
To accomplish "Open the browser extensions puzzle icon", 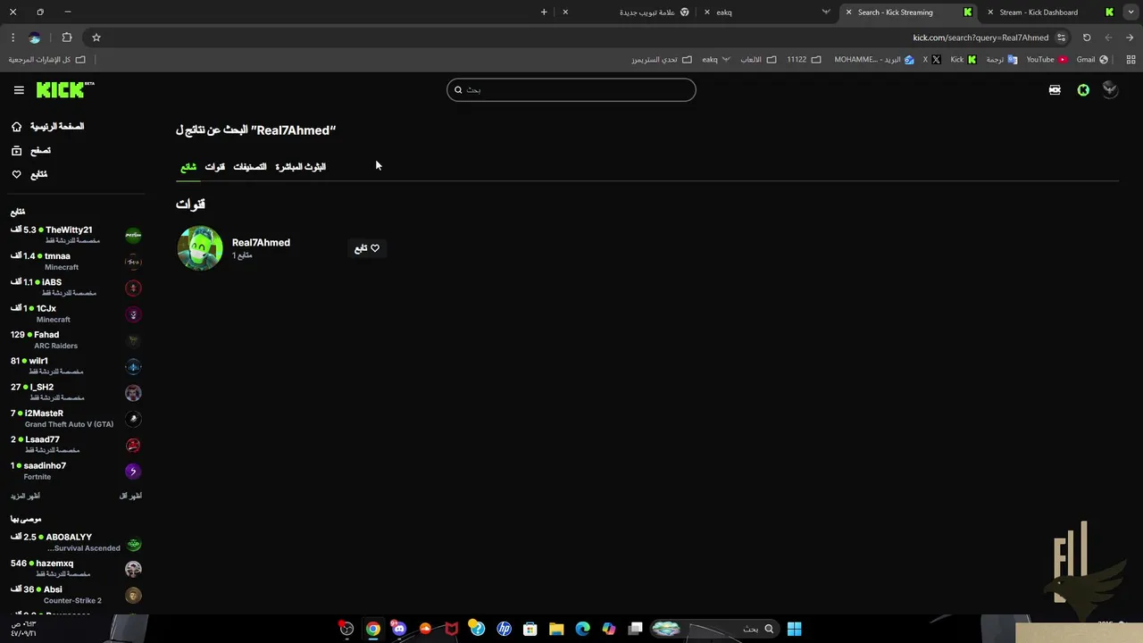I will tap(67, 38).
